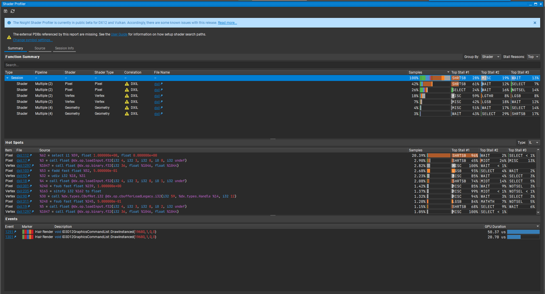Click external link arrow on 4% Geometry row
The image size is (545, 294).
[x=162, y=108]
